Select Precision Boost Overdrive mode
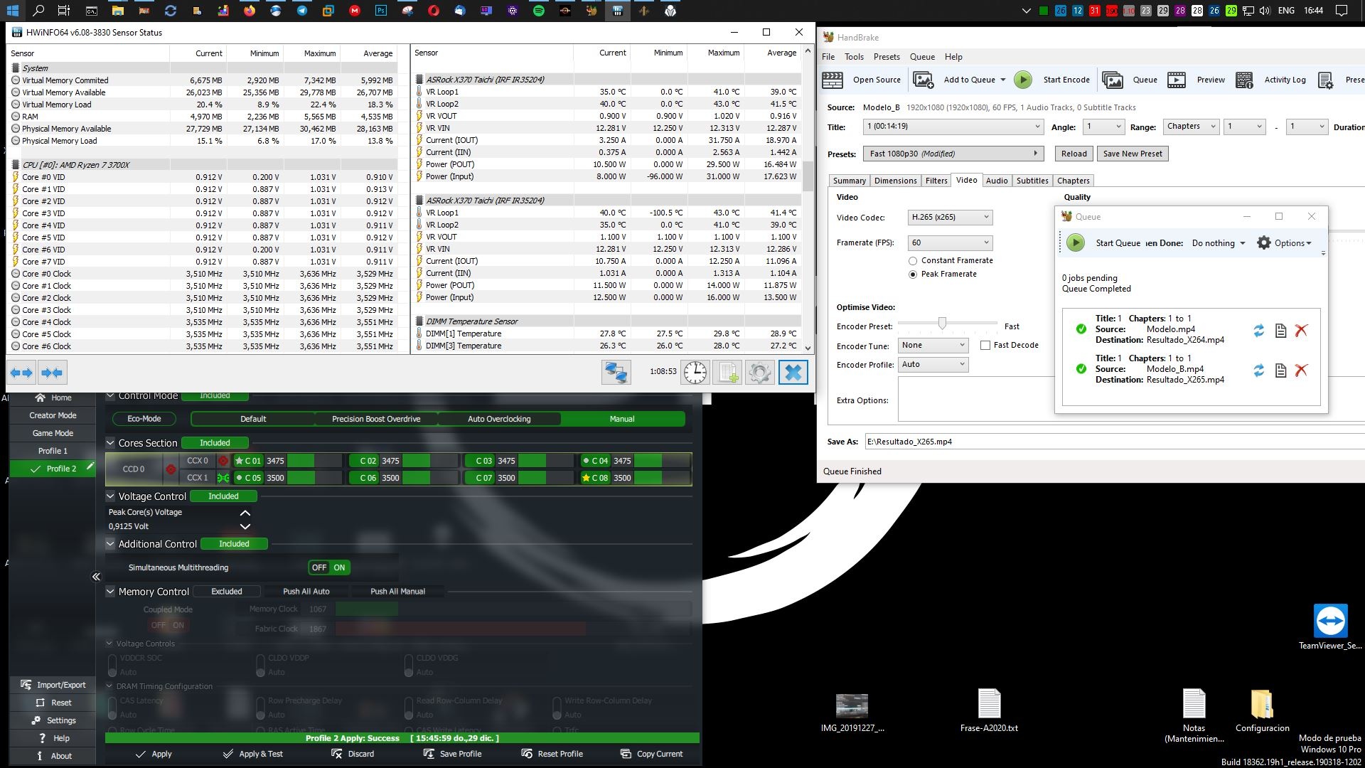 [376, 419]
